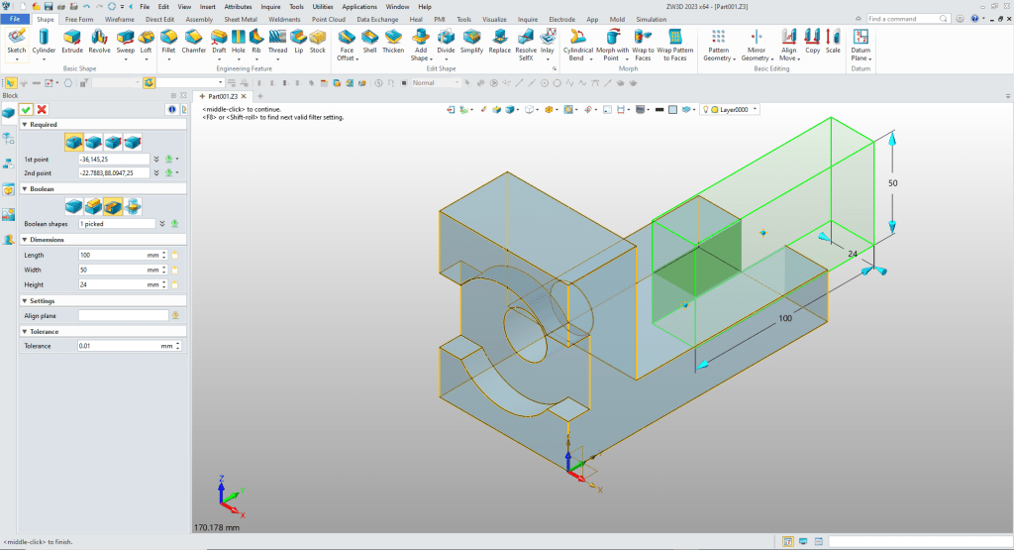Choose the first block corner-point method
1014x550 pixels.
(x=74, y=142)
